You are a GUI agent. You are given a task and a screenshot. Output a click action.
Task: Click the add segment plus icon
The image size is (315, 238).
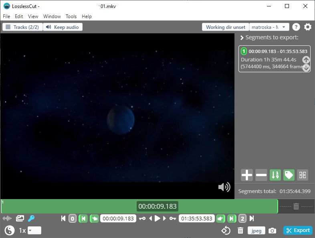247,175
